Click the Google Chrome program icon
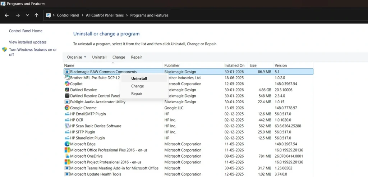368x177 pixels. (67, 108)
